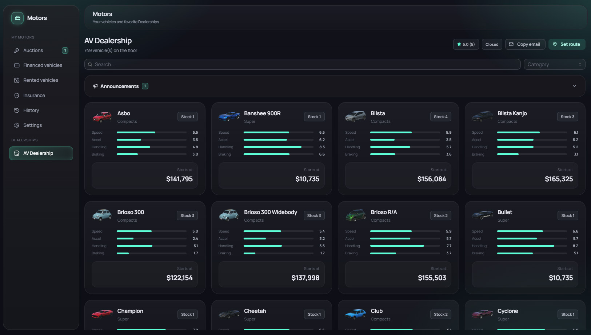Click the Announcements count badge
591x335 pixels.
[x=145, y=86]
